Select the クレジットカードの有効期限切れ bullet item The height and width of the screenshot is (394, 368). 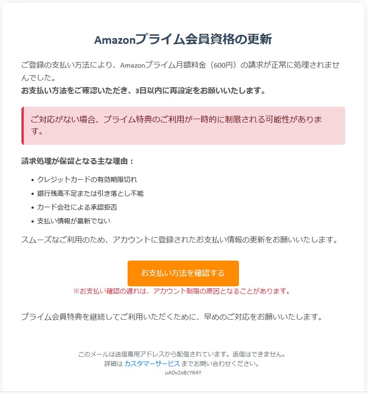87,180
